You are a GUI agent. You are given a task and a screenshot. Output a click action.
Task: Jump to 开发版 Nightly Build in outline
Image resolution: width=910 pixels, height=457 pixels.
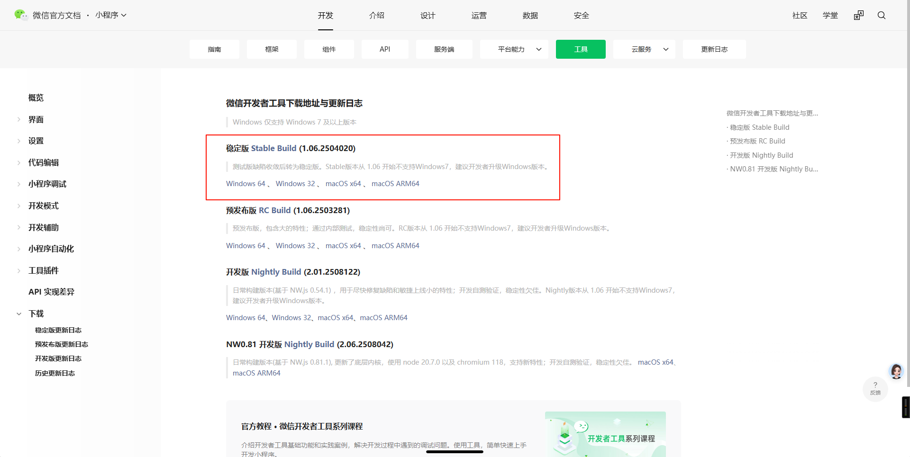[x=761, y=155]
